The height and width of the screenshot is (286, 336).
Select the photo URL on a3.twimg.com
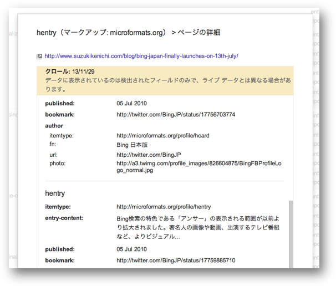pyautogui.click(x=199, y=167)
